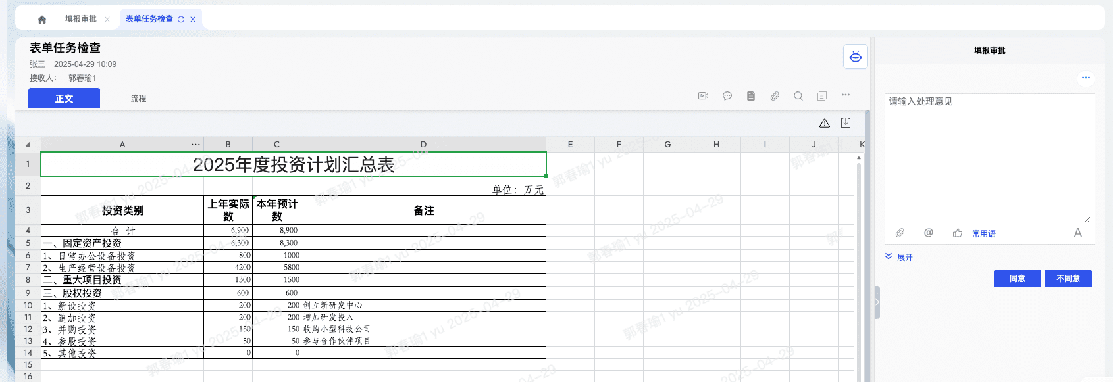Click the export download sheet icon
Viewport: 1113px width, 382px height.
846,123
